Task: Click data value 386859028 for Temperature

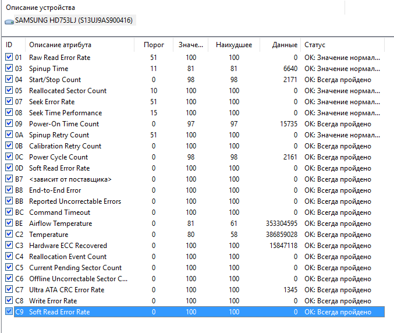Action: [282, 235]
